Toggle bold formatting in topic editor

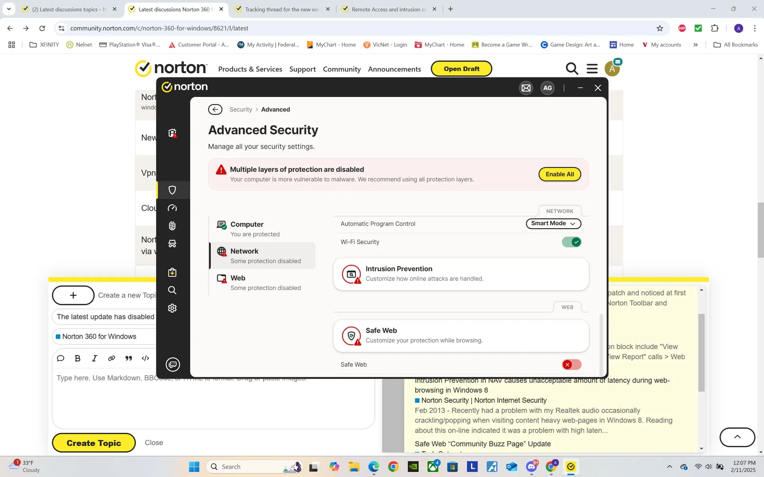click(x=78, y=358)
